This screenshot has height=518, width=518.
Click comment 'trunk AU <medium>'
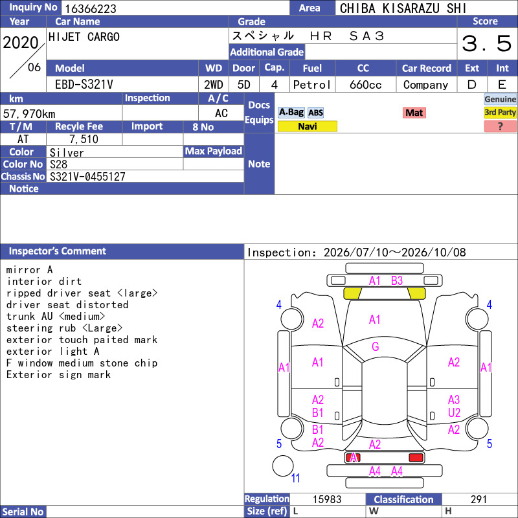click(x=56, y=316)
